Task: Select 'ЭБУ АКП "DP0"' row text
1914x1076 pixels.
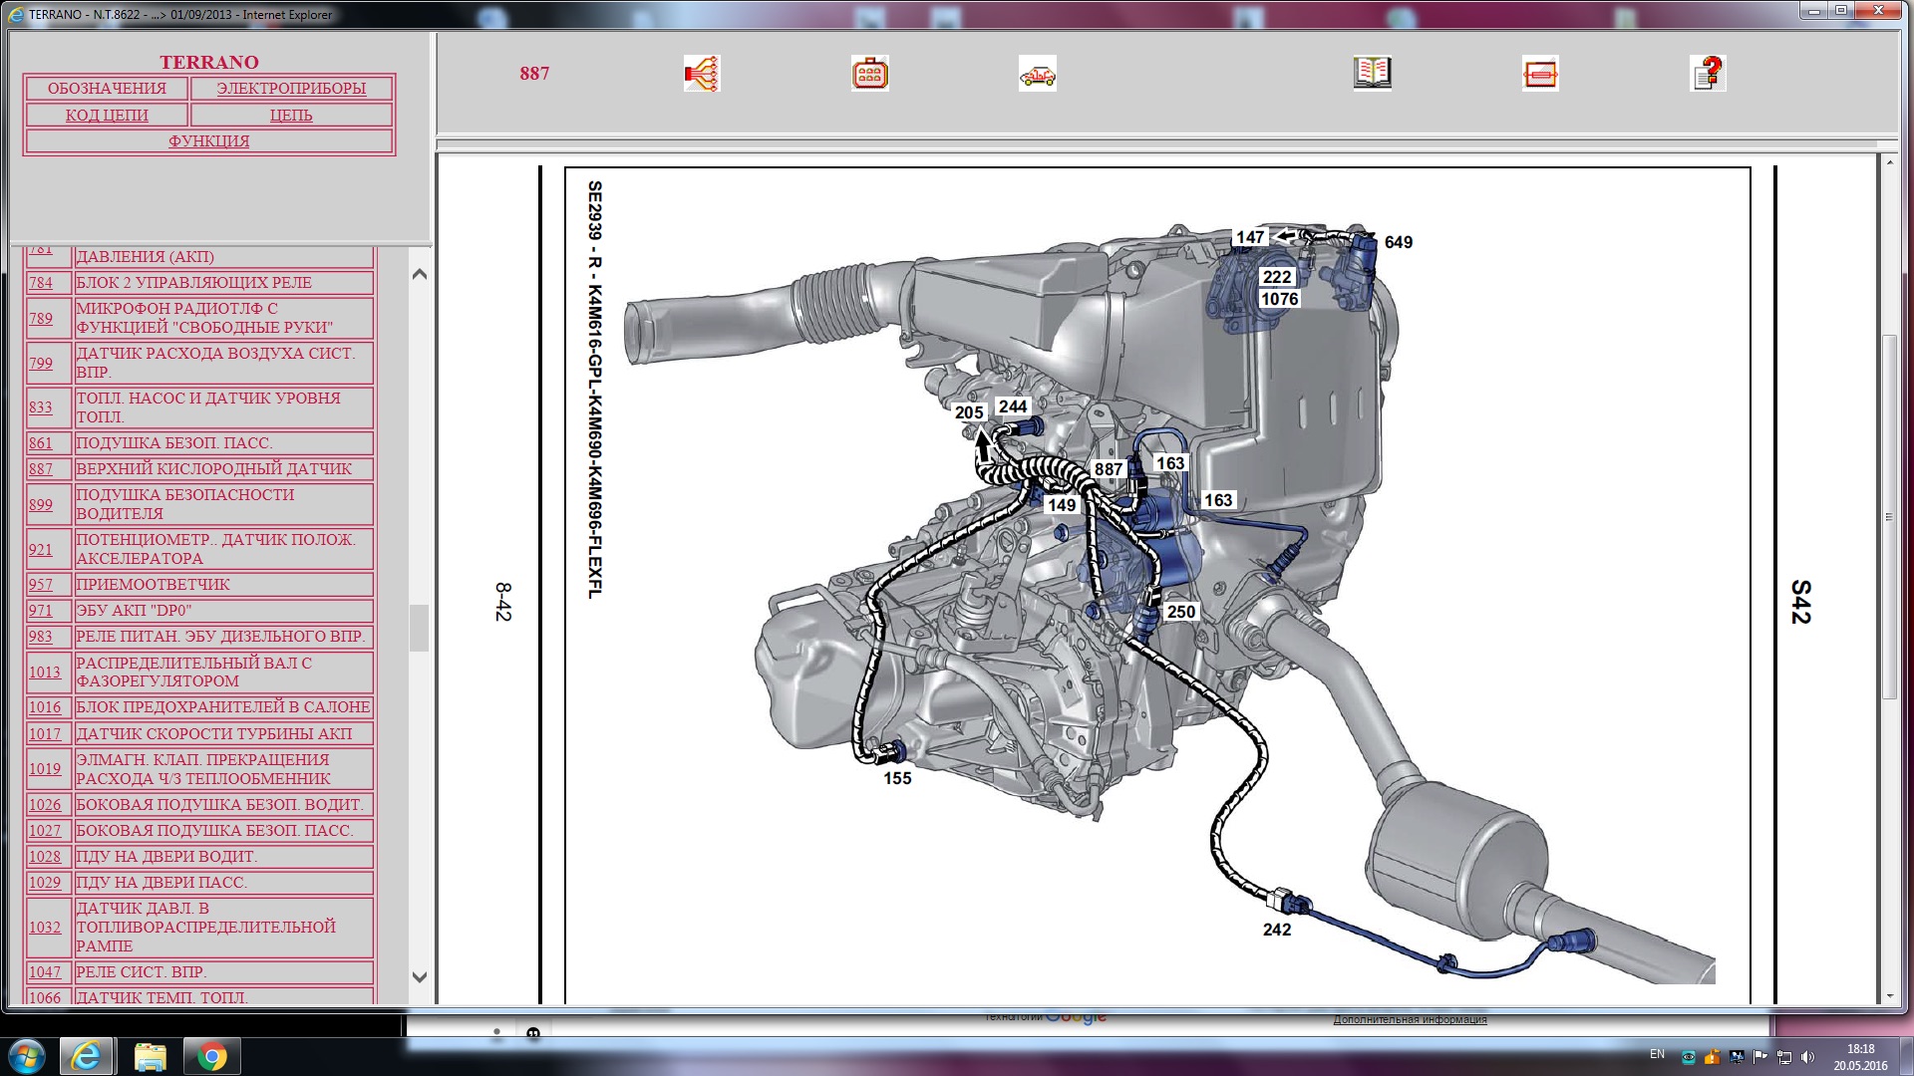Action: coord(134,611)
